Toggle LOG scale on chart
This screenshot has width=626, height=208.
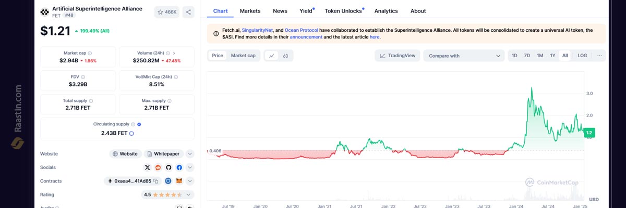point(582,56)
